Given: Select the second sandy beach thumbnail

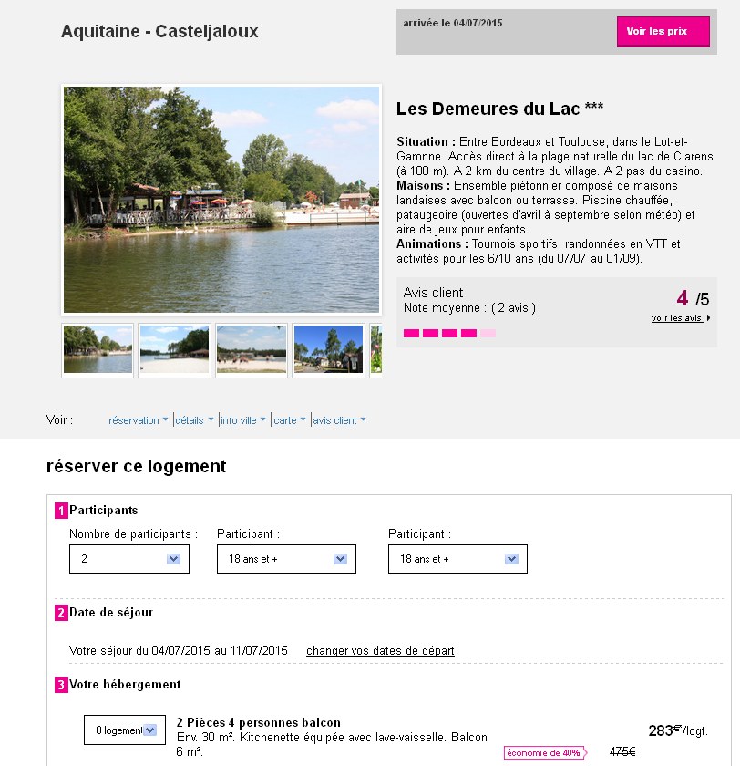Looking at the screenshot, I should point(174,349).
